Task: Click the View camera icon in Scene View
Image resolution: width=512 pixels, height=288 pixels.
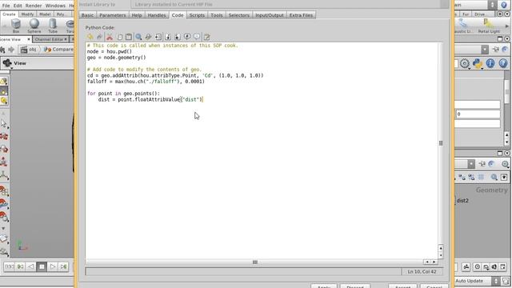Action: point(7,63)
